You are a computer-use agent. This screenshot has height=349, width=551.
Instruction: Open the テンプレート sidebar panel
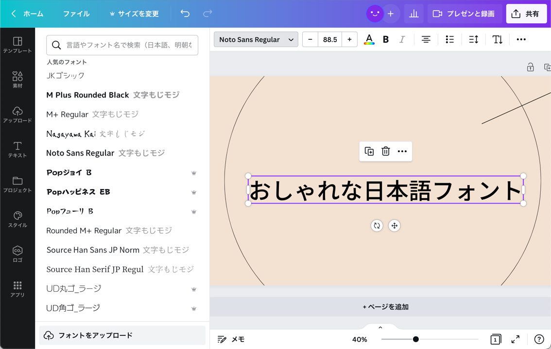click(17, 45)
